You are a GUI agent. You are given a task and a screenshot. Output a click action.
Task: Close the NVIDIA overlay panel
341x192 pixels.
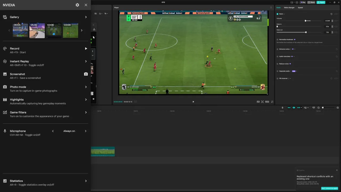[x=86, y=5]
